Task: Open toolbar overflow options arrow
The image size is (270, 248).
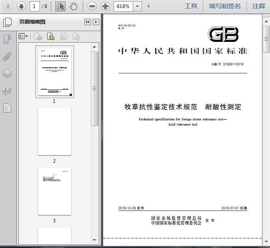Action: coord(149,6)
